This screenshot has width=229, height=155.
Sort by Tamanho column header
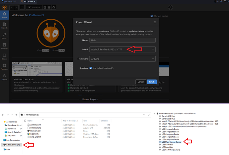[x=104, y=121]
